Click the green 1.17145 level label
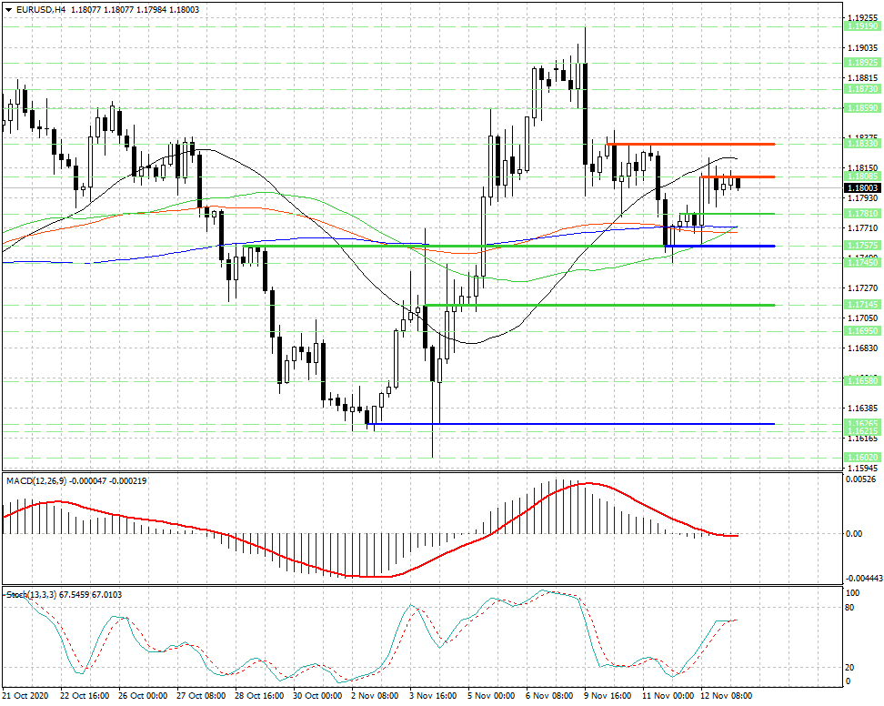Viewport: 884px width, 706px height. 862,305
